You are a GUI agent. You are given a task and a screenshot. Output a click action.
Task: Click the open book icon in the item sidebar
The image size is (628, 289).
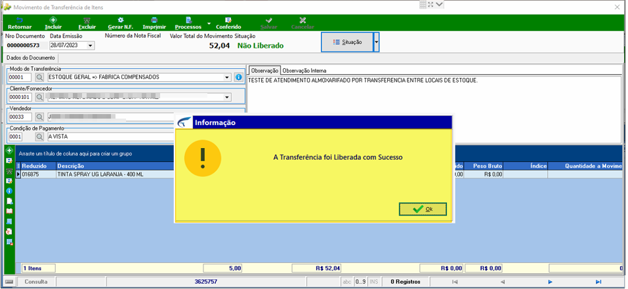click(x=9, y=211)
